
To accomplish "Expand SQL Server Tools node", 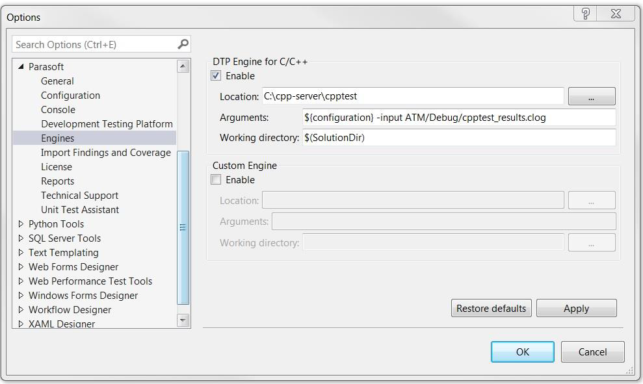I will pos(21,238).
